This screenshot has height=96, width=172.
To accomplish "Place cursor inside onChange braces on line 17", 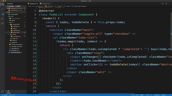I will (99, 57).
